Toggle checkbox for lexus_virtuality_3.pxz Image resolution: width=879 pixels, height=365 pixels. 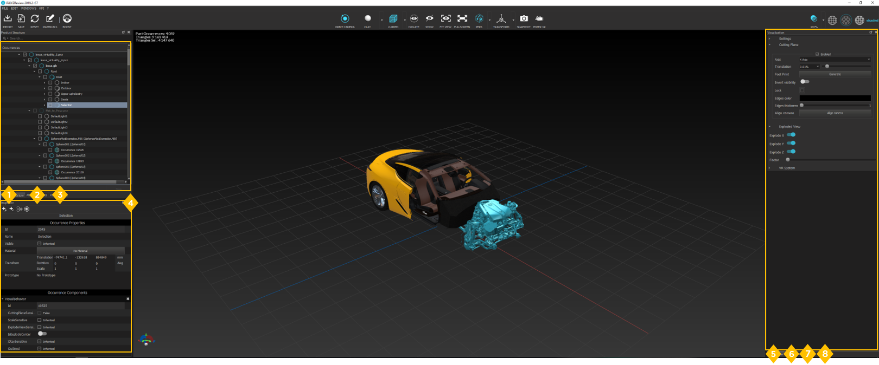pos(25,55)
